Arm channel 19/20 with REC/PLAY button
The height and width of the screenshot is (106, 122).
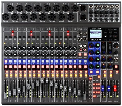point(85,67)
